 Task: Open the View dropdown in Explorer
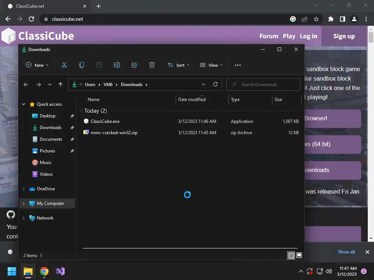[211, 65]
